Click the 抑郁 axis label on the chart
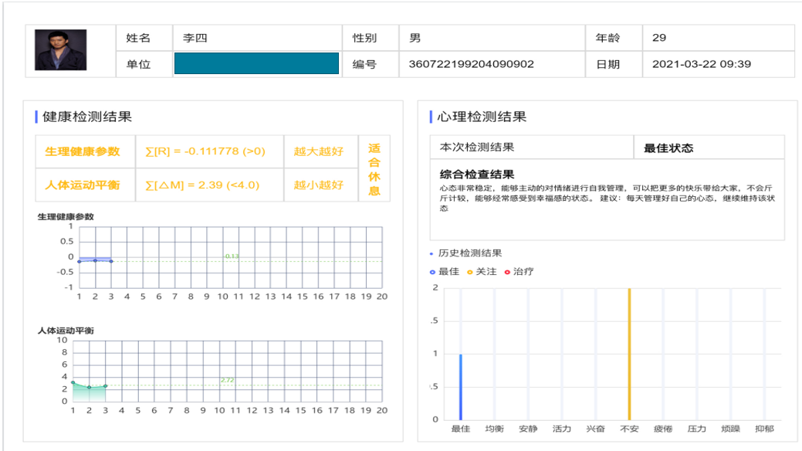Image resolution: width=802 pixels, height=451 pixels. coord(764,427)
